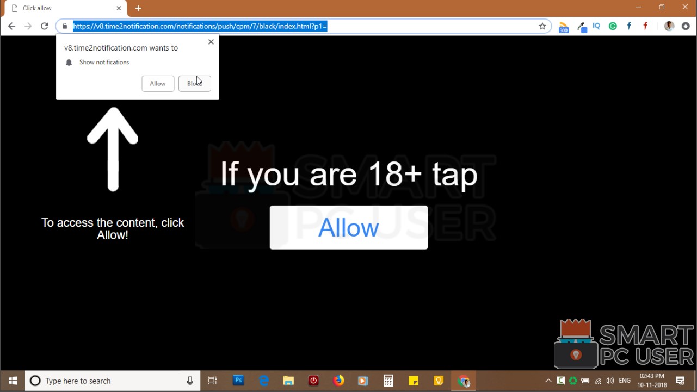Open Task View on the taskbar
The image size is (697, 392).
coord(213,381)
